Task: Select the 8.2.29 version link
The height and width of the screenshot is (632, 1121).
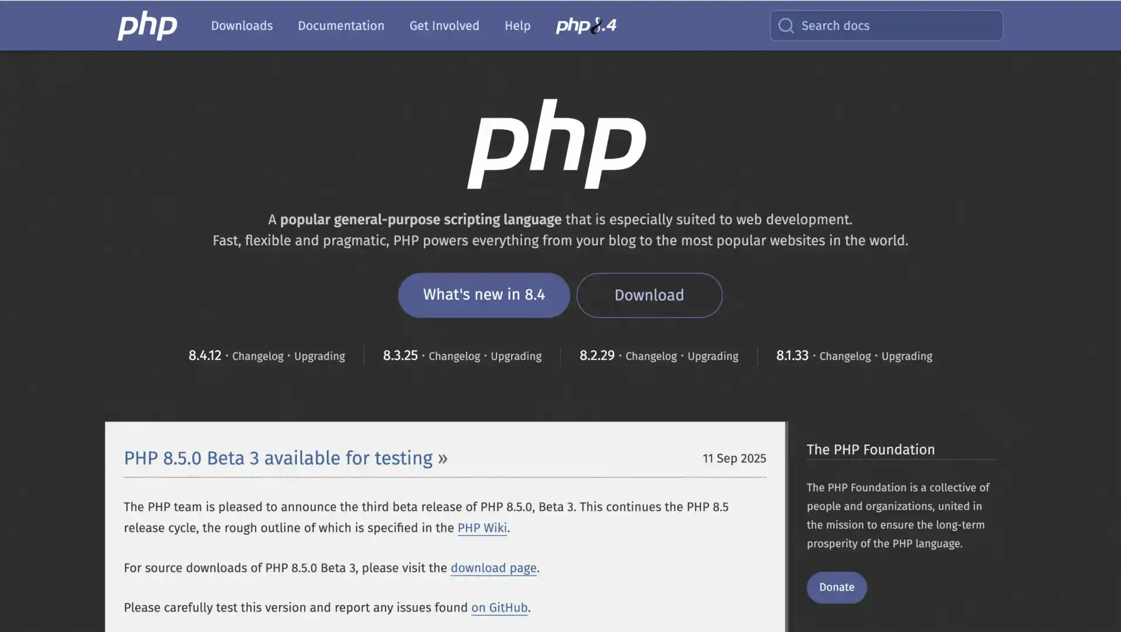Action: pos(597,356)
